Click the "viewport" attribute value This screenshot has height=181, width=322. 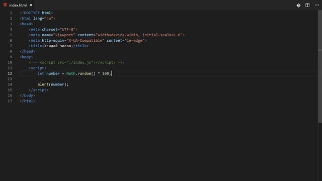[x=64, y=35]
